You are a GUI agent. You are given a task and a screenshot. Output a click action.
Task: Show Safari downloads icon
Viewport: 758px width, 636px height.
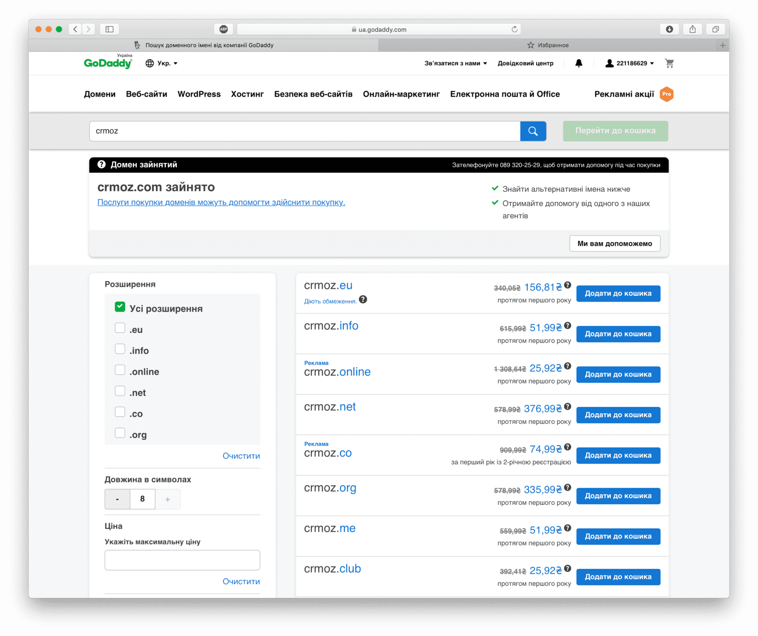669,29
